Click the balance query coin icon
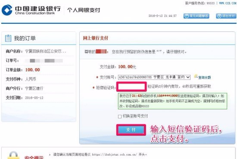Image resolution: width=237 pixels, height=159 pixels. pyautogui.click(x=196, y=76)
